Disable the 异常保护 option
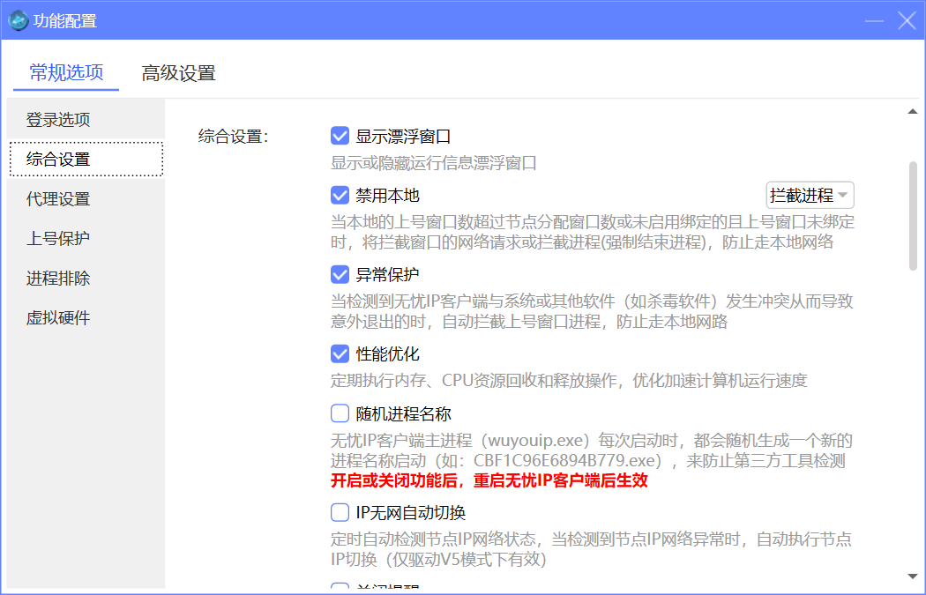The width and height of the screenshot is (926, 595). (x=340, y=274)
